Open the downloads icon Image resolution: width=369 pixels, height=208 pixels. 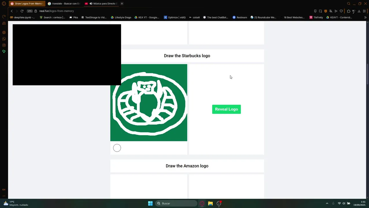pos(359,11)
